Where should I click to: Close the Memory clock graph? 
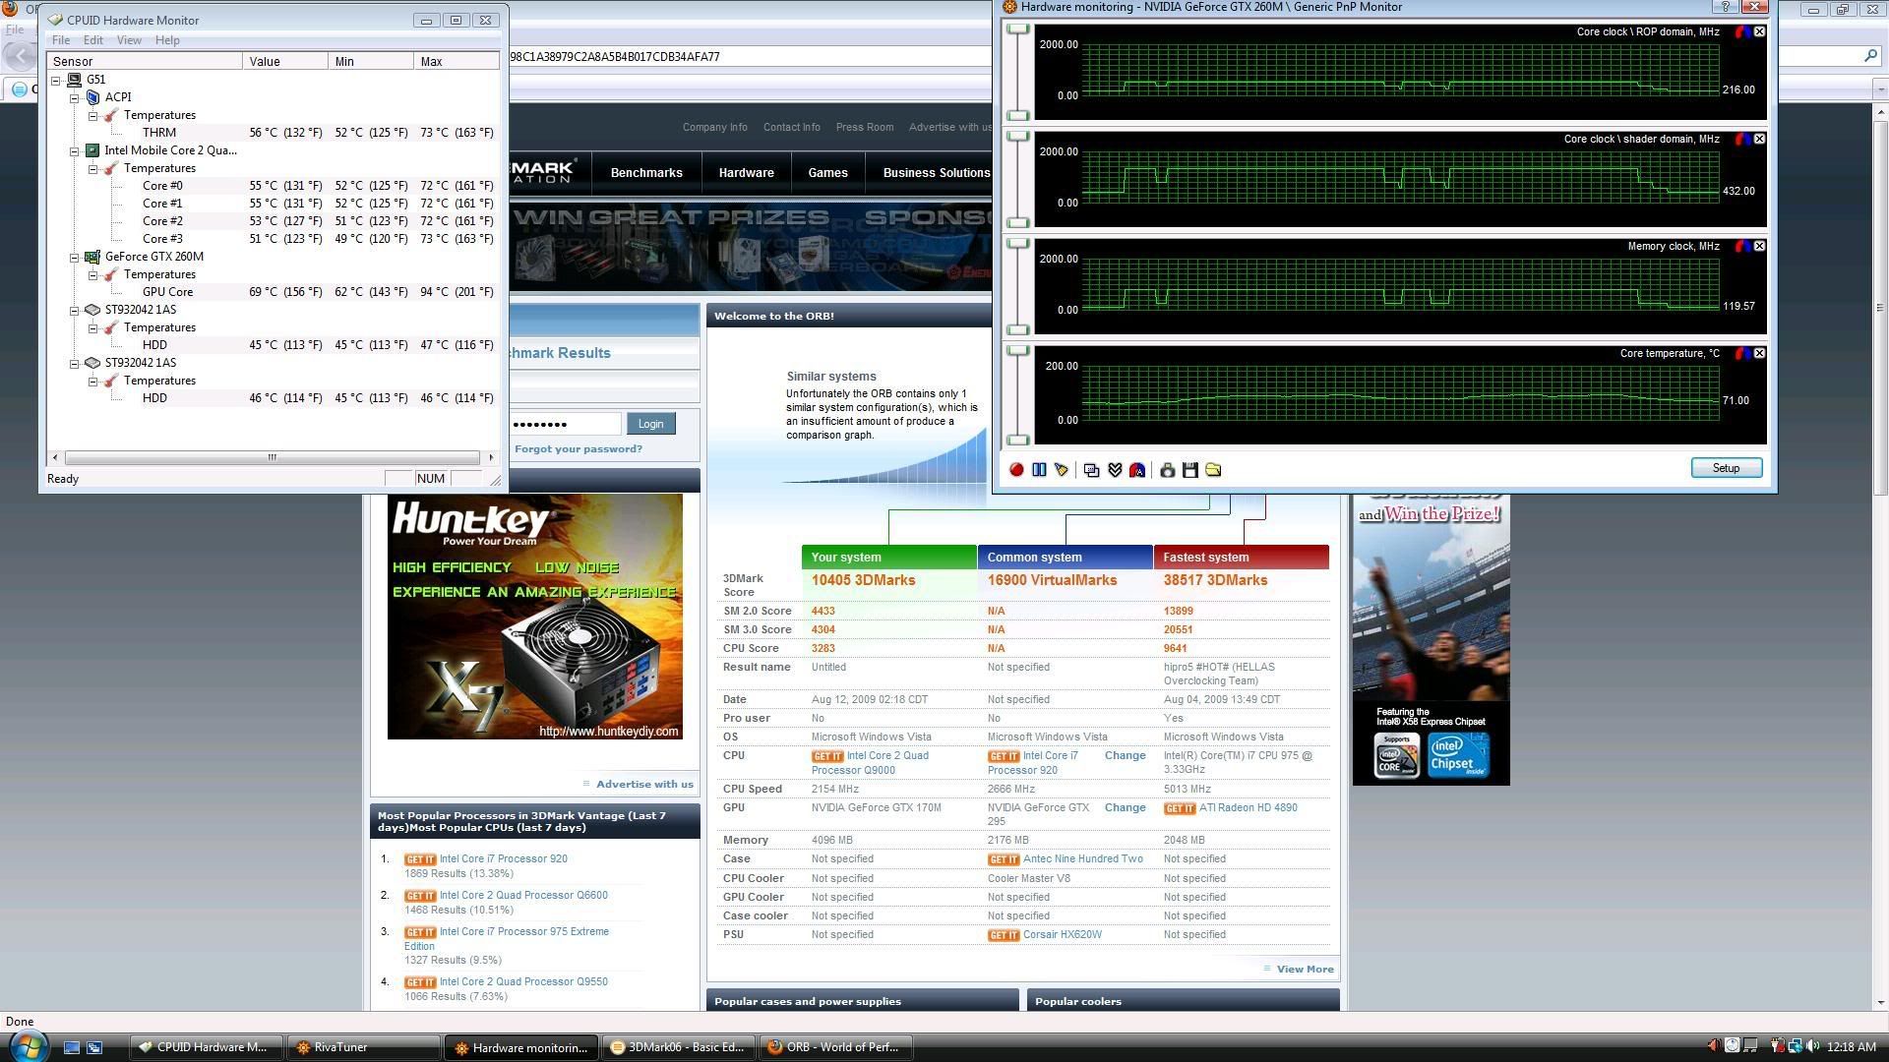point(1760,246)
